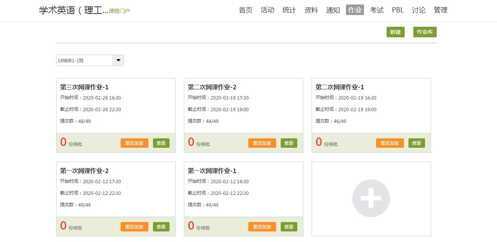Go to the 管理 navigation tab
The width and height of the screenshot is (497, 242).
coord(440,10)
